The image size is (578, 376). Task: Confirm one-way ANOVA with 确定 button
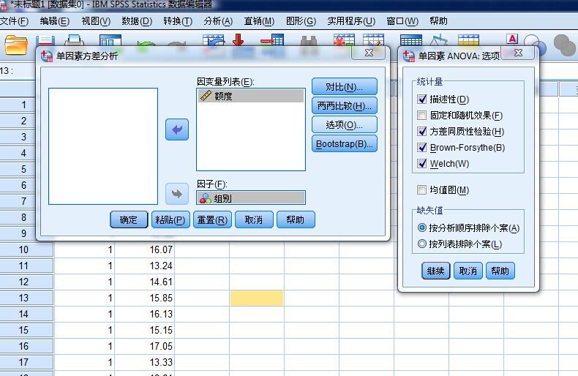pyautogui.click(x=129, y=219)
